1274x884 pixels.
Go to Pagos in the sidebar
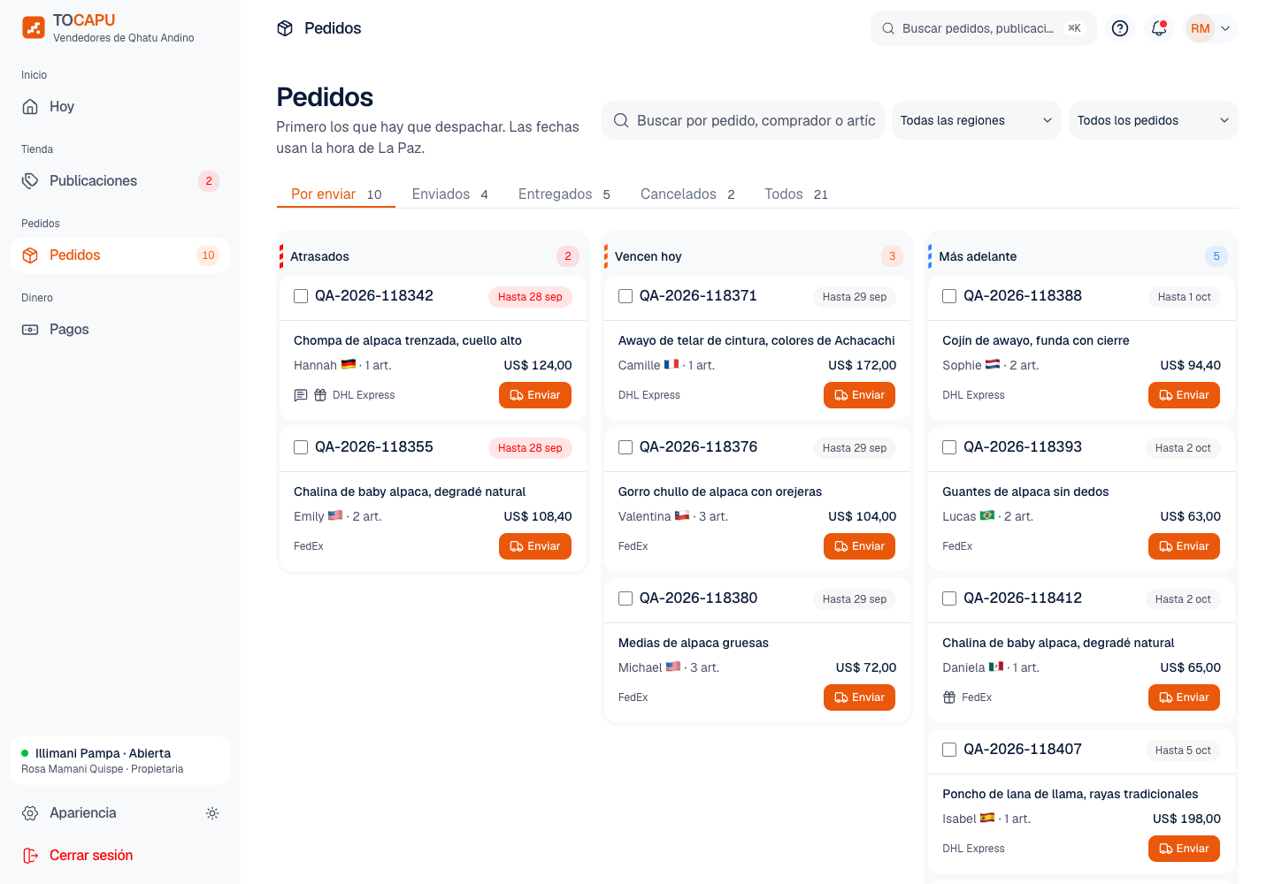(120, 330)
